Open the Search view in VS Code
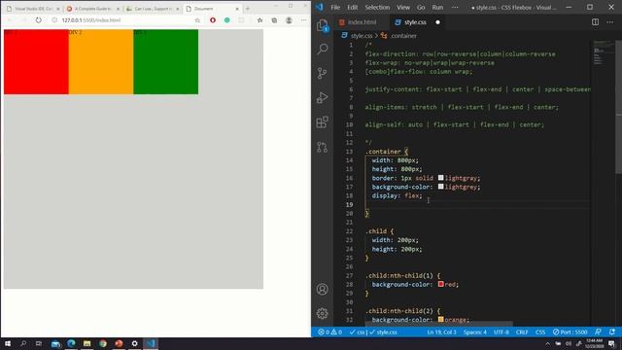This screenshot has width=622, height=350. [x=323, y=50]
